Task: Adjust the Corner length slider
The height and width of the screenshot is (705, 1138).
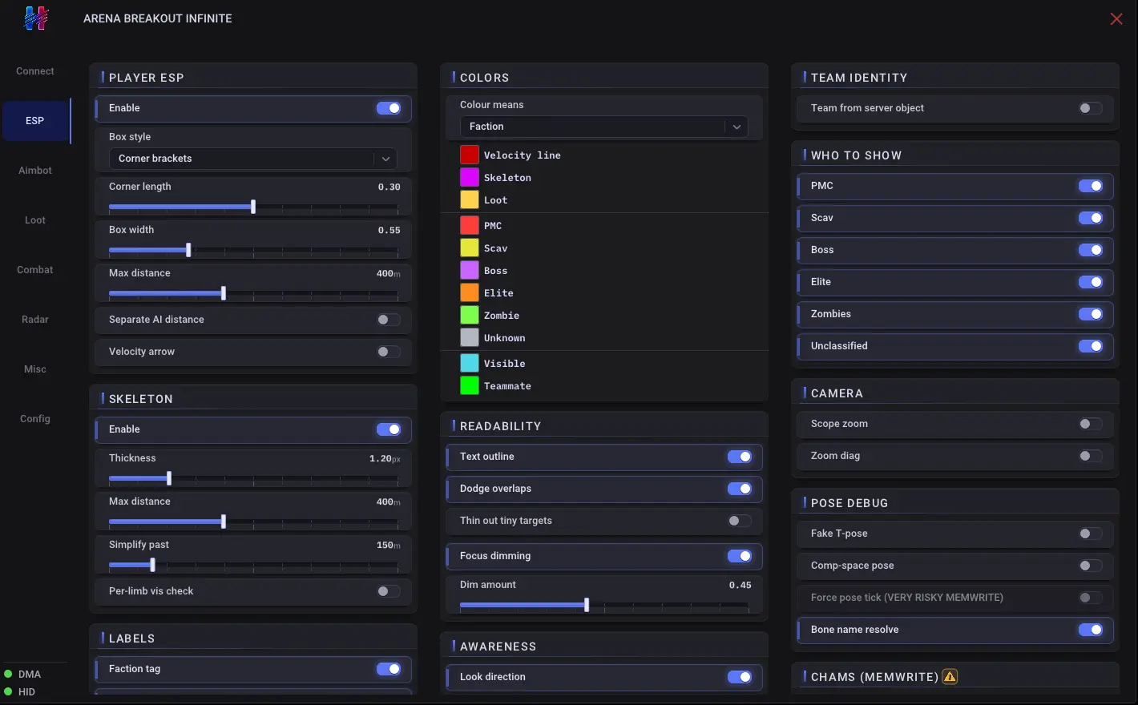Action: pos(253,207)
